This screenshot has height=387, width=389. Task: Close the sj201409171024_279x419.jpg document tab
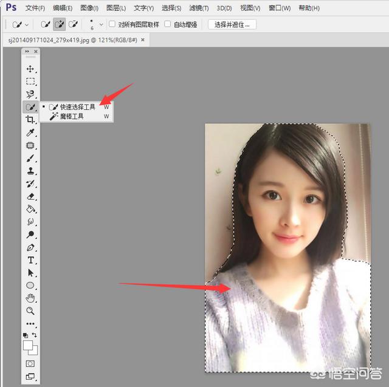pyautogui.click(x=143, y=39)
